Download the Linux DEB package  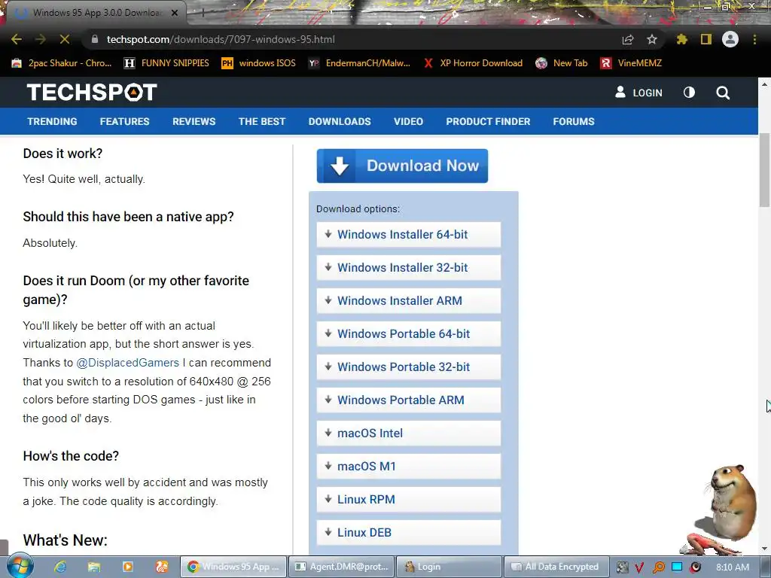pos(409,532)
